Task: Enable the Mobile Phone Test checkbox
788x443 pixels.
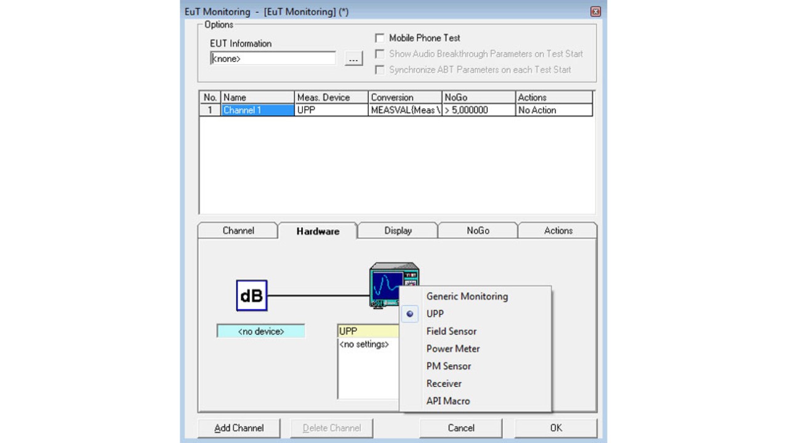Action: (380, 38)
